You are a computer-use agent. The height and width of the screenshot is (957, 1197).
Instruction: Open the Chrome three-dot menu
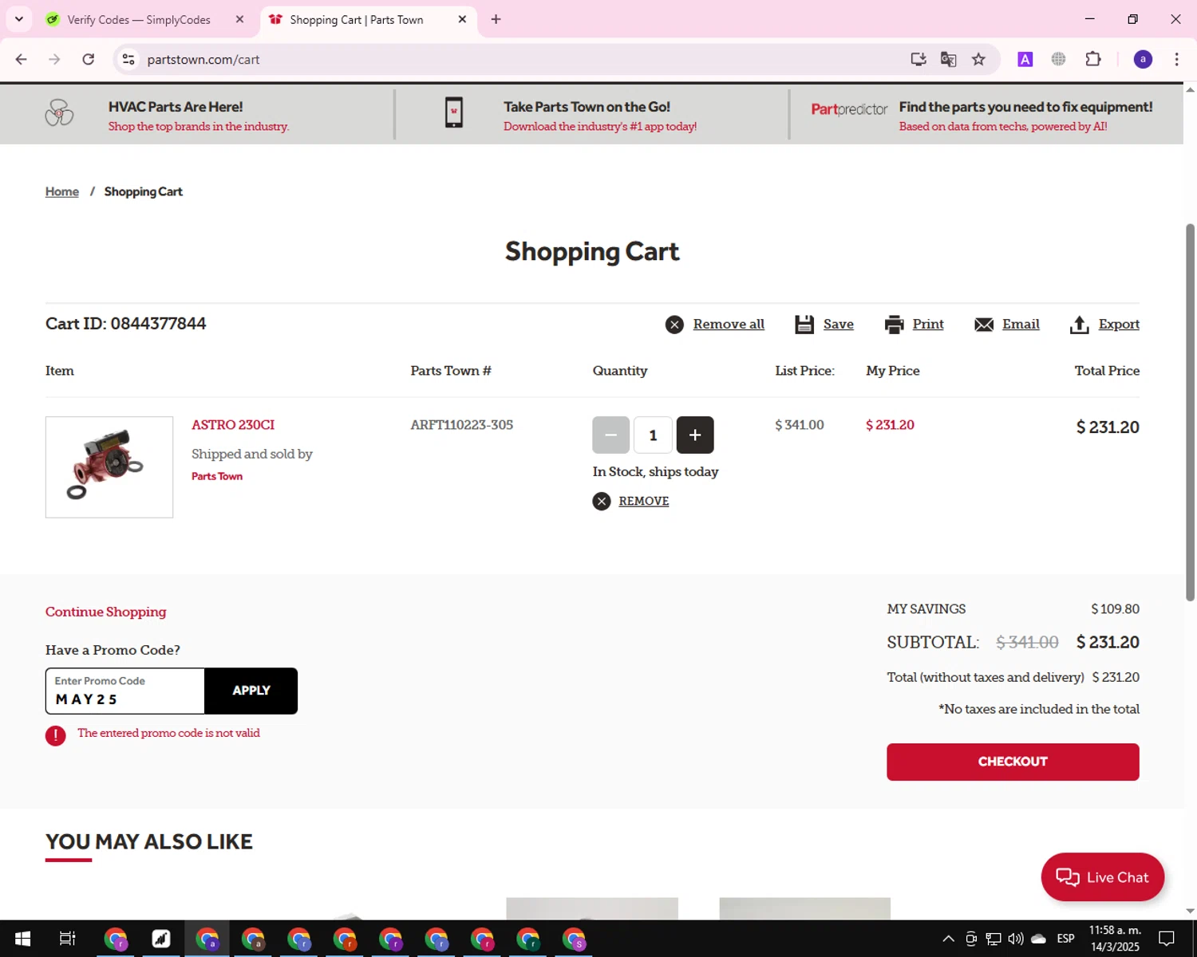(1177, 59)
